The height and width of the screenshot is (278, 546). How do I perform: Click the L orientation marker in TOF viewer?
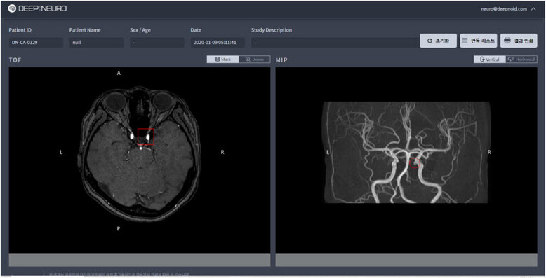(61, 152)
